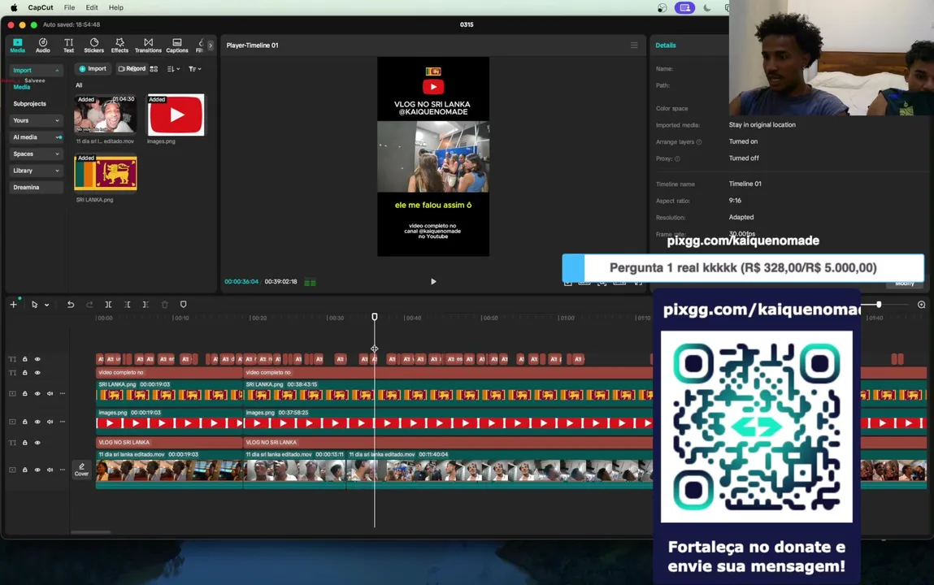Play the preview in the player
Viewport: 934px width, 585px height.
click(433, 281)
